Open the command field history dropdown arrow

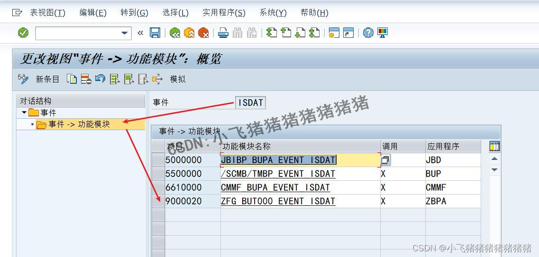pos(124,33)
